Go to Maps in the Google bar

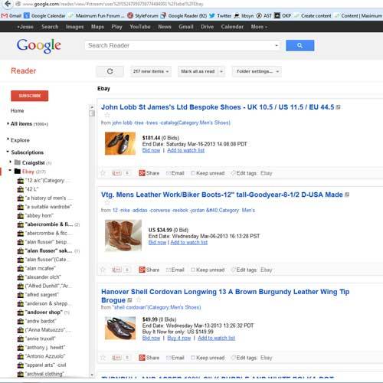pos(97,27)
